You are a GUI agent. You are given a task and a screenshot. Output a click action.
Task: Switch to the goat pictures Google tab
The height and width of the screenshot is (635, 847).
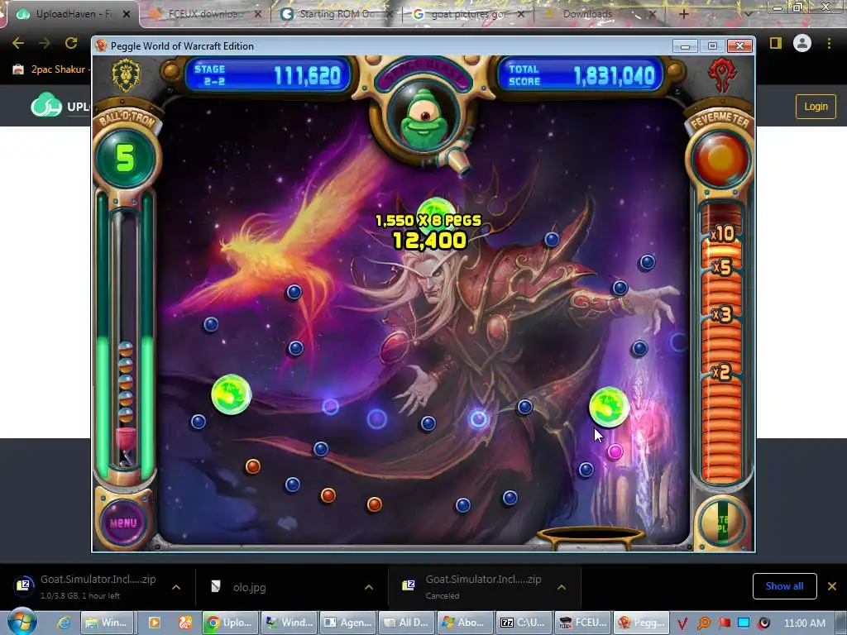tap(468, 14)
